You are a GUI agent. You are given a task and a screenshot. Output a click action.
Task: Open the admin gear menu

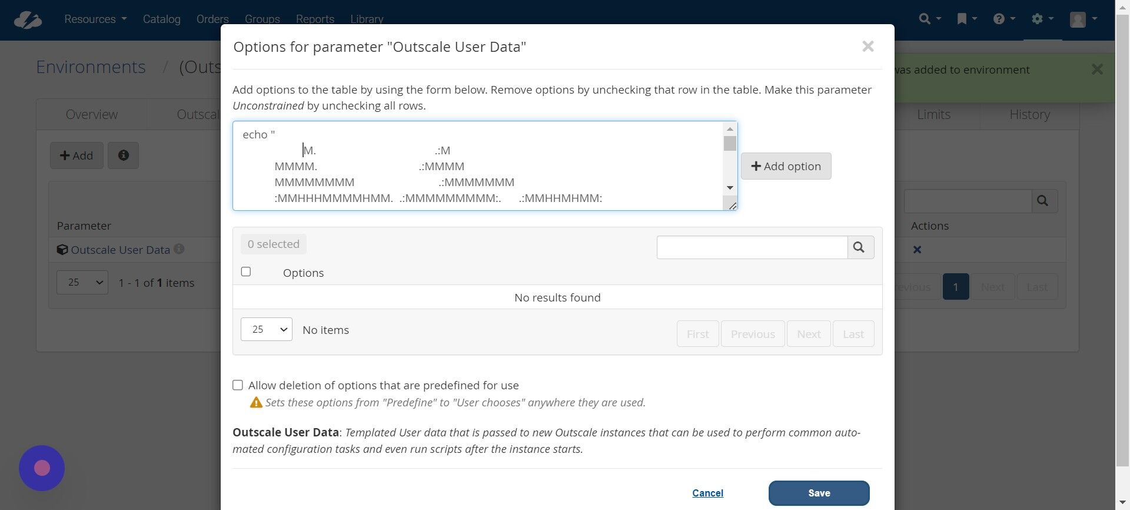(1042, 19)
